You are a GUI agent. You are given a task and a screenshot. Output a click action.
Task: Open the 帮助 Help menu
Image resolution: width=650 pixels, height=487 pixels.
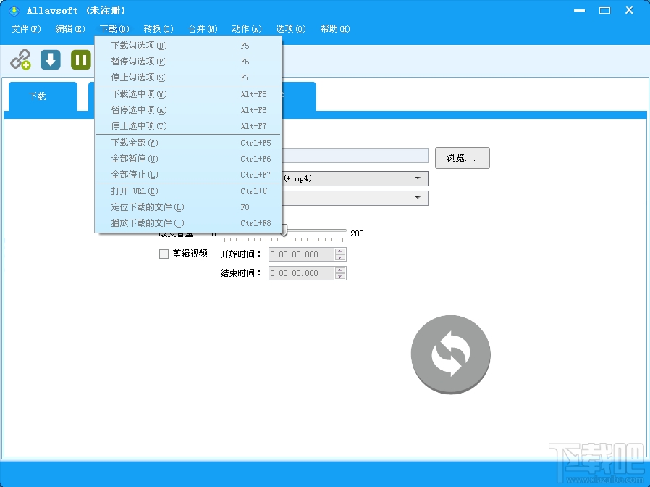tap(334, 29)
